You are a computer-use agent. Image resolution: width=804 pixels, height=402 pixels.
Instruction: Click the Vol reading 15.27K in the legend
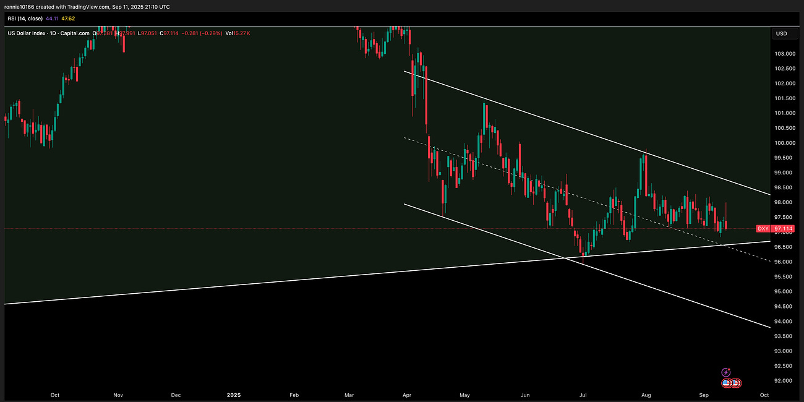tap(236, 33)
